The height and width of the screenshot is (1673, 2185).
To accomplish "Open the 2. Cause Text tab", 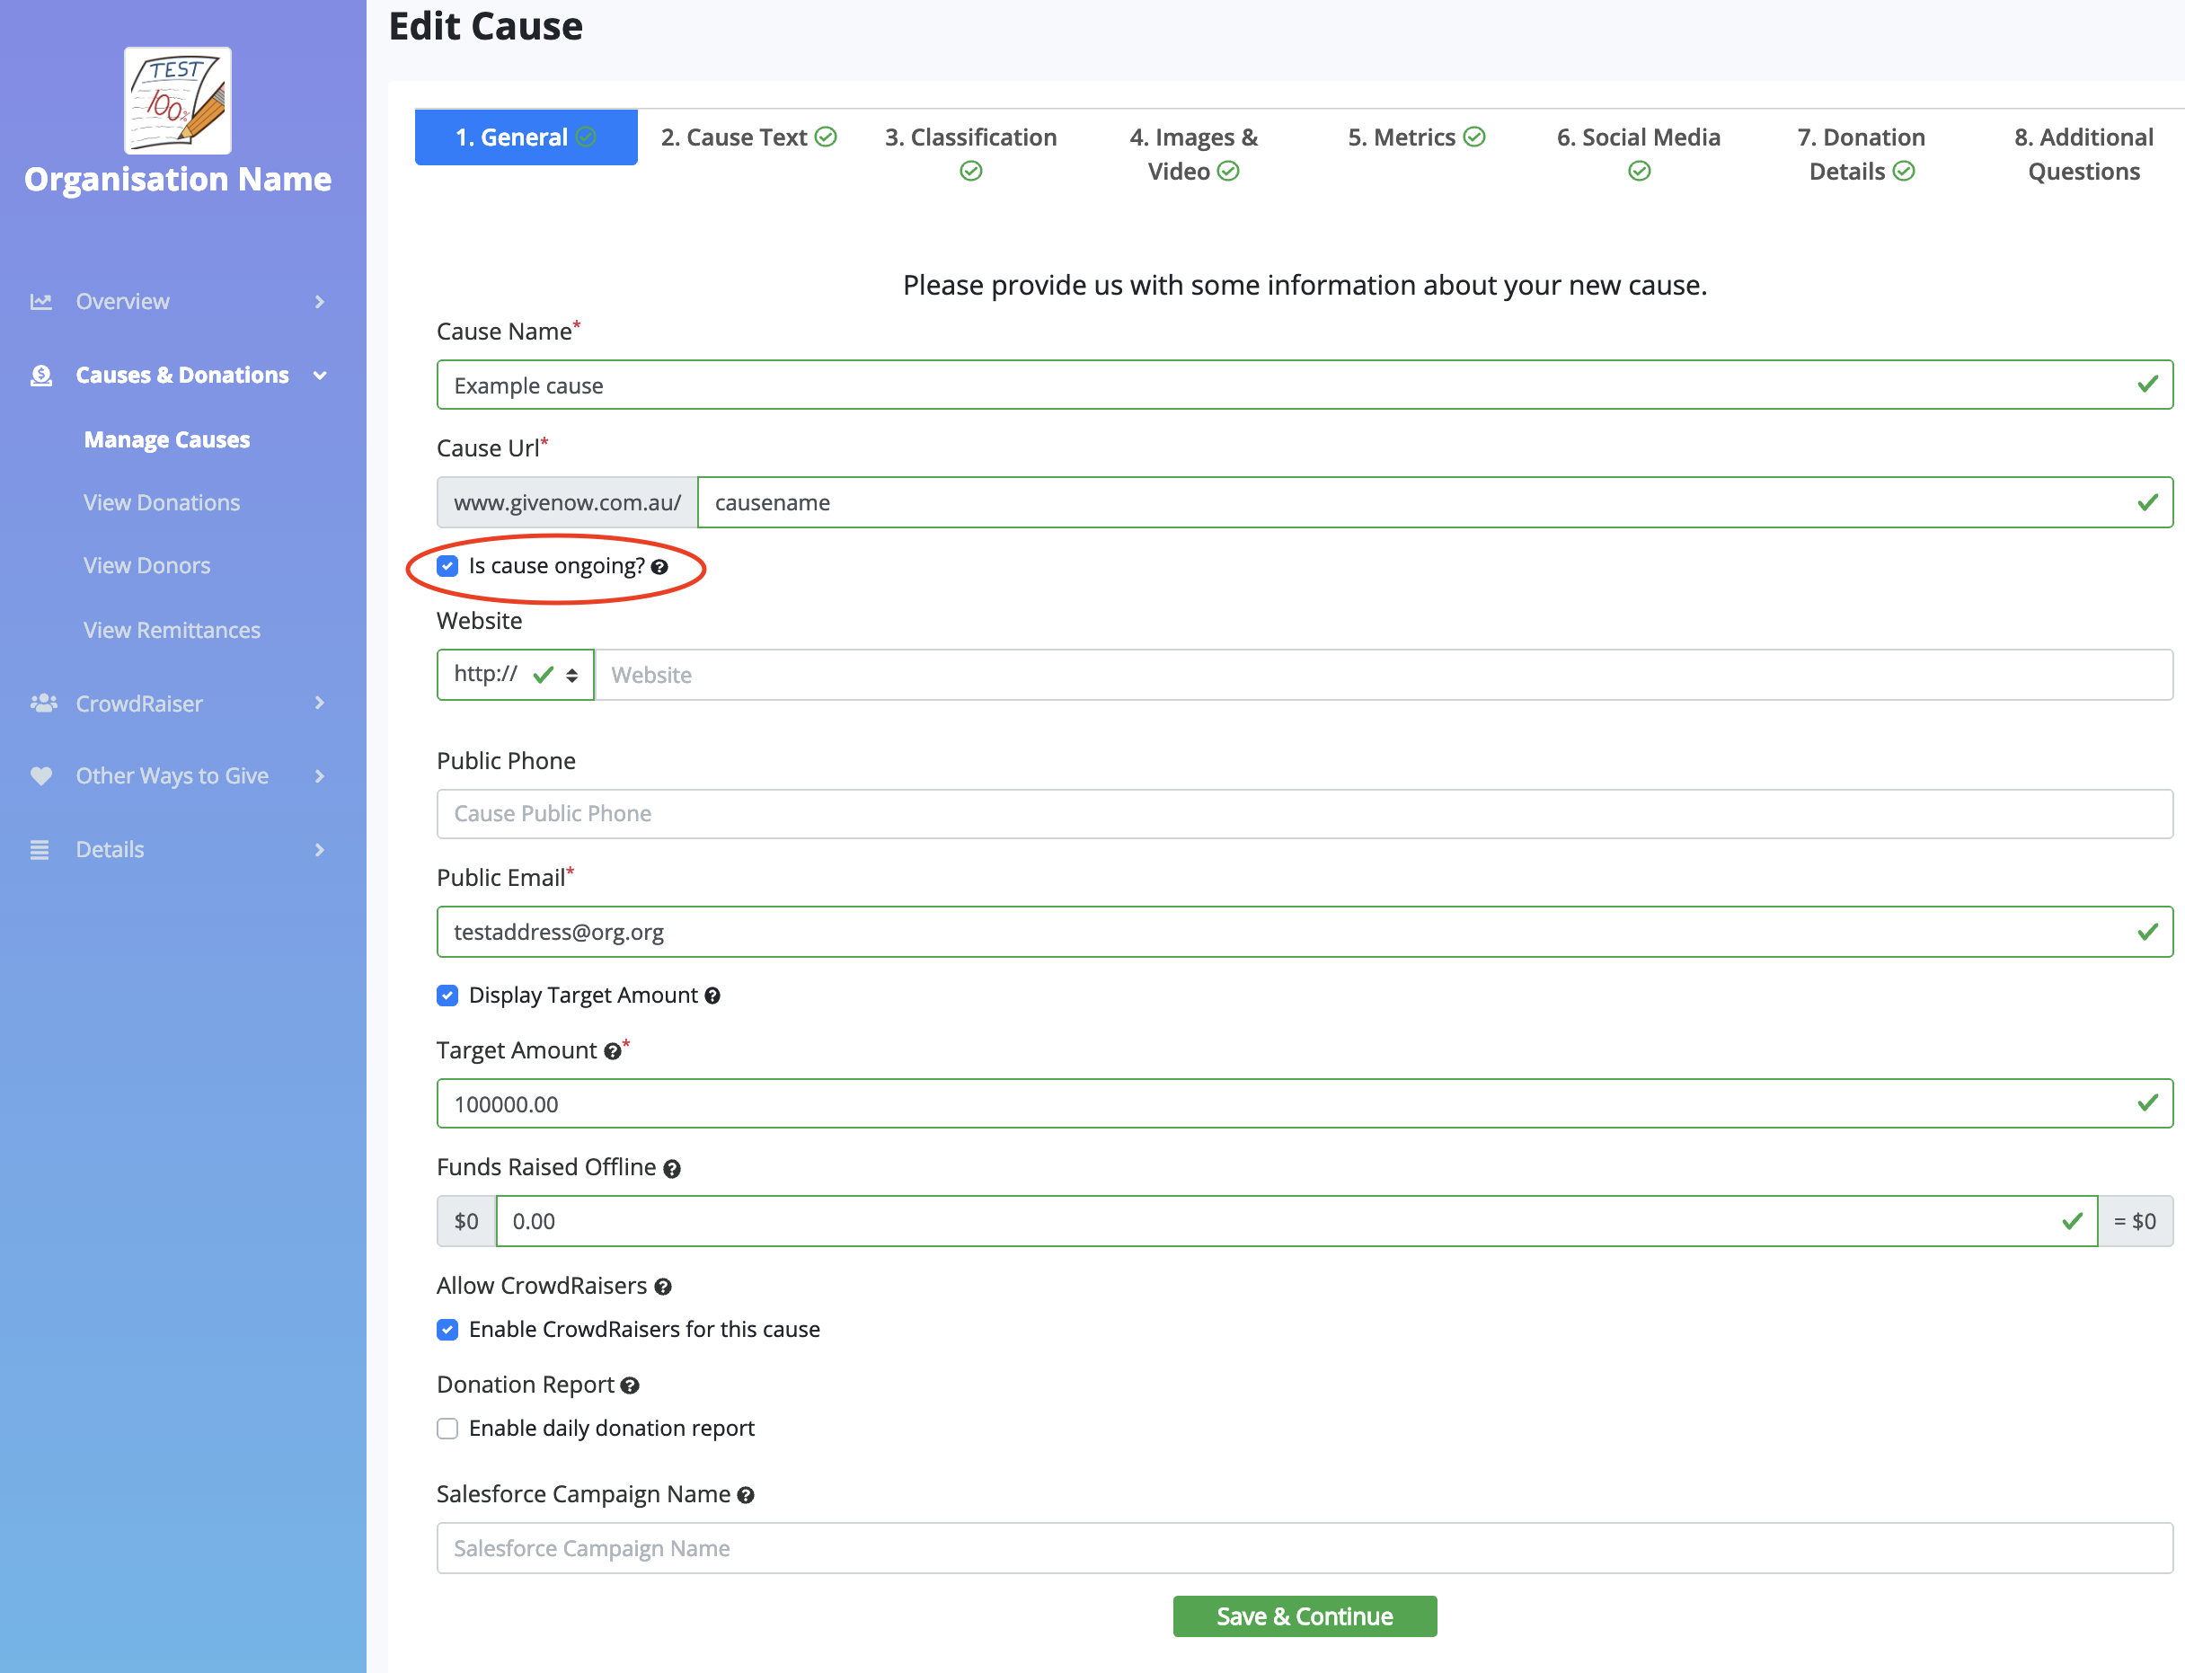I will click(747, 137).
